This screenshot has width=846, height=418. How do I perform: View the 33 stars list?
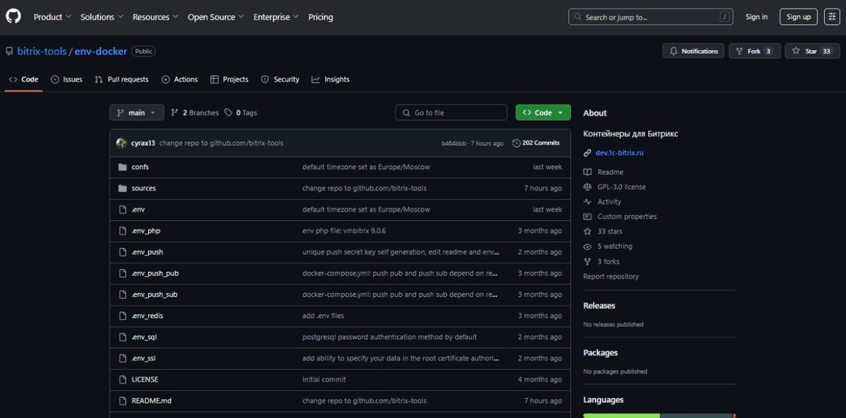pyautogui.click(x=603, y=231)
